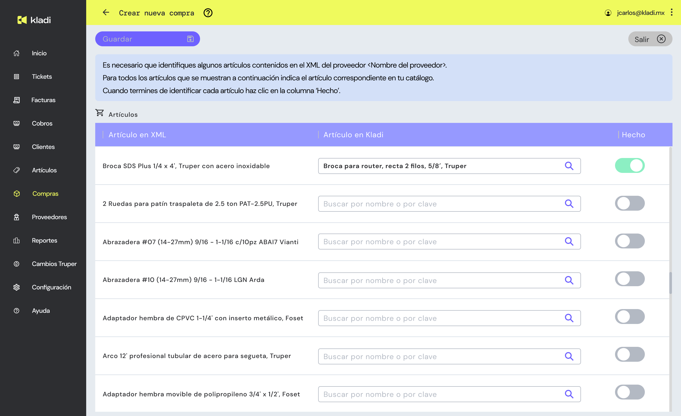Enable Hecho toggle for 2 Ruedas para patín
Viewport: 681px width, 416px height.
coord(629,203)
